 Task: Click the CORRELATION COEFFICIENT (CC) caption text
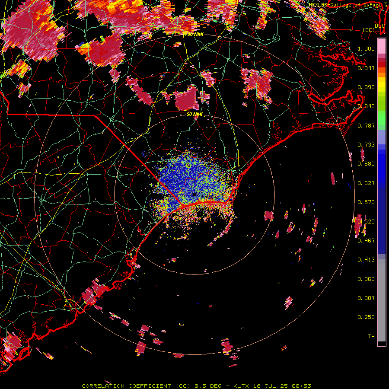tap(136, 386)
